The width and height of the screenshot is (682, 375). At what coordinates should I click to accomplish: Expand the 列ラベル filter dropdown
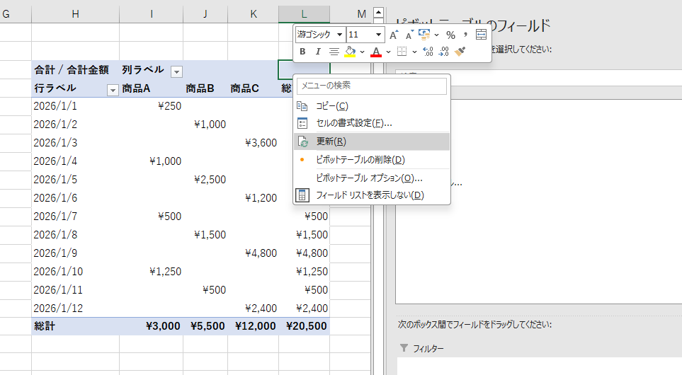(176, 71)
